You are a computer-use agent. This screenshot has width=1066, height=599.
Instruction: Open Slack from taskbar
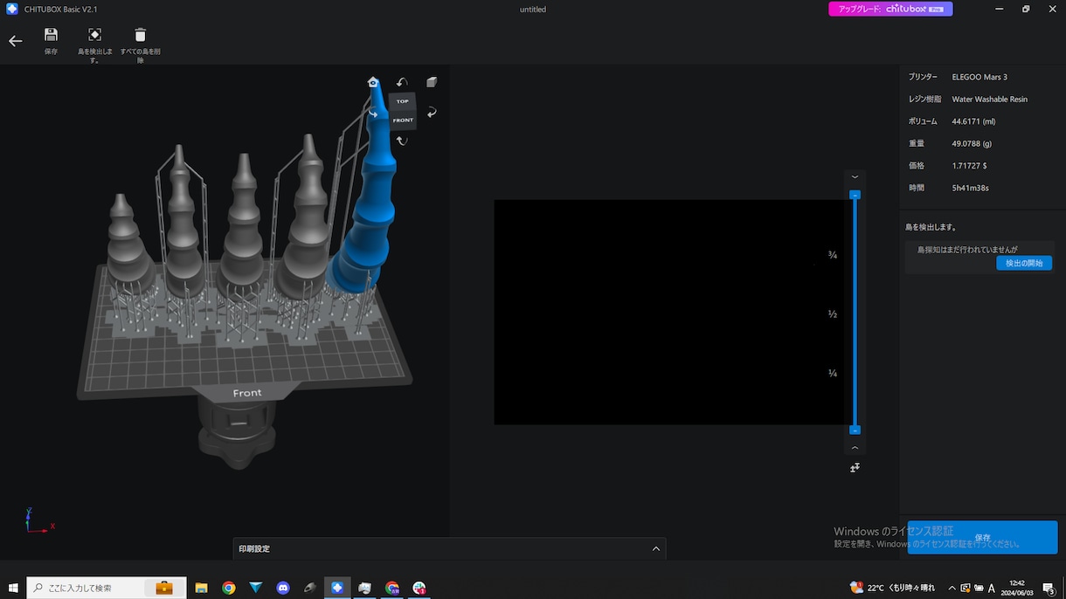419,588
